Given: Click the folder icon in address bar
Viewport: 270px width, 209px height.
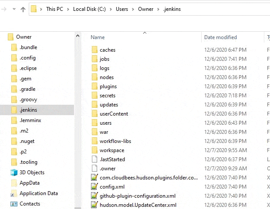Looking at the screenshot, I should point(34,9).
